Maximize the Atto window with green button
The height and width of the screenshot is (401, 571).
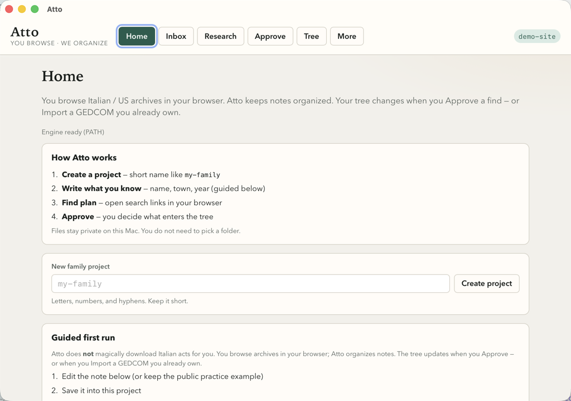tap(35, 9)
